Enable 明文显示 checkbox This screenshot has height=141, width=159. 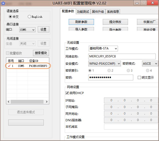pos(139,78)
